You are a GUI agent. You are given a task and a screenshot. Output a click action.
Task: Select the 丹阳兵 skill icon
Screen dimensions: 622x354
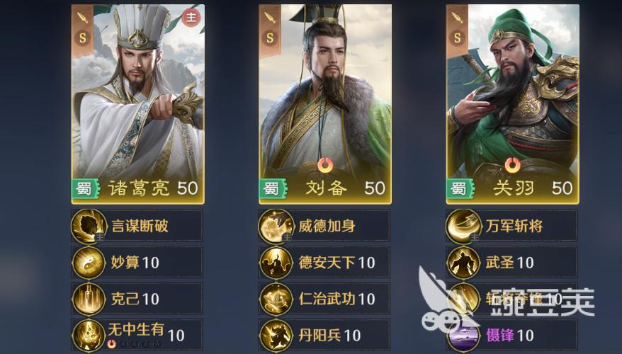[x=276, y=336]
